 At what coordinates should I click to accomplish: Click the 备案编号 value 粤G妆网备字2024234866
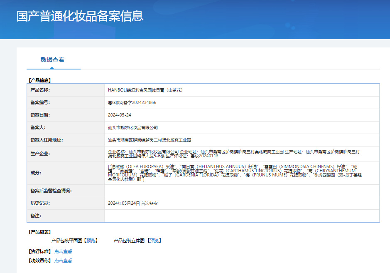(x=132, y=102)
